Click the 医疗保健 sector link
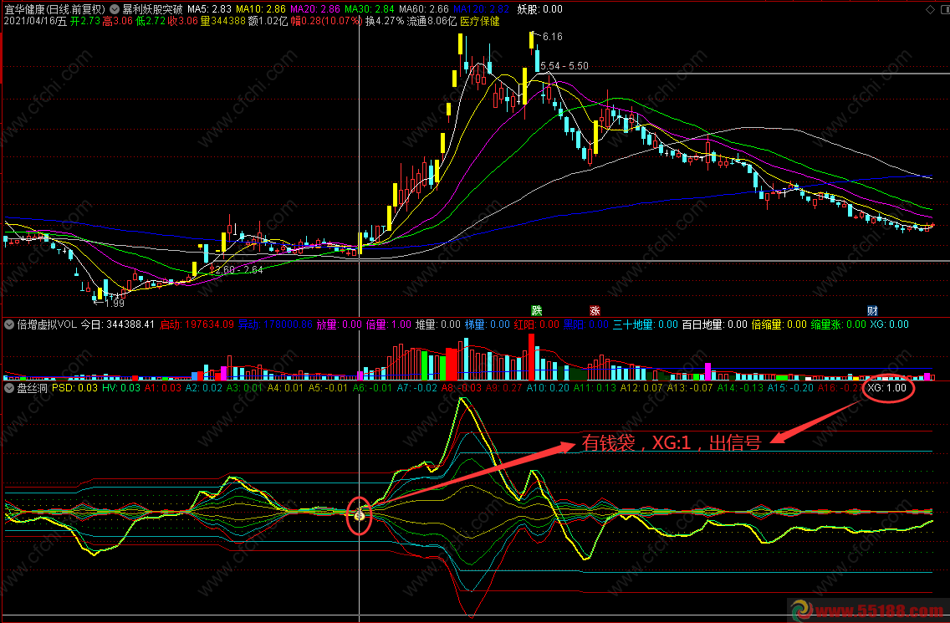 pos(480,21)
